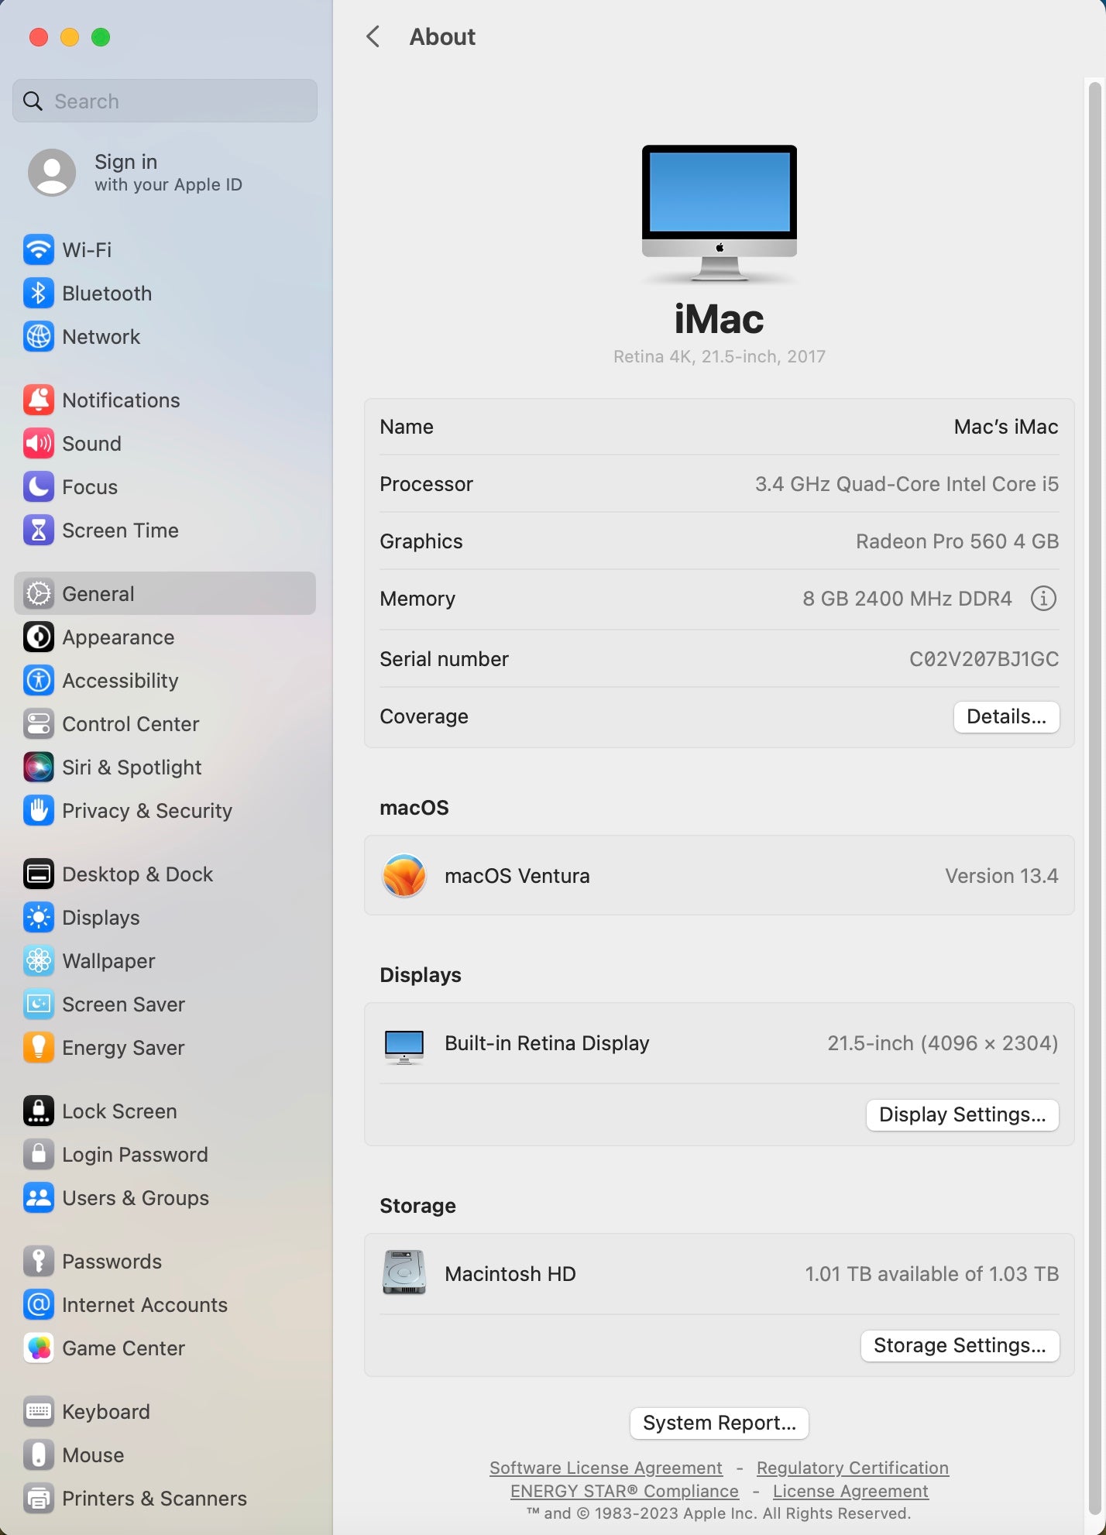Open ENERGY STAR Compliance link
The image size is (1106, 1535).
coord(624,1491)
